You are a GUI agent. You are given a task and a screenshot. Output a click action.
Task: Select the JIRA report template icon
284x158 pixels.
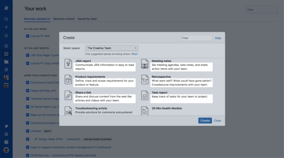tap(68, 64)
